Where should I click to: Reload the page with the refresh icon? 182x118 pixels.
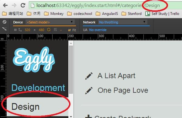pos(23,5)
